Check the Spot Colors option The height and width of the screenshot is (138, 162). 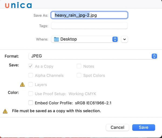[79, 75]
